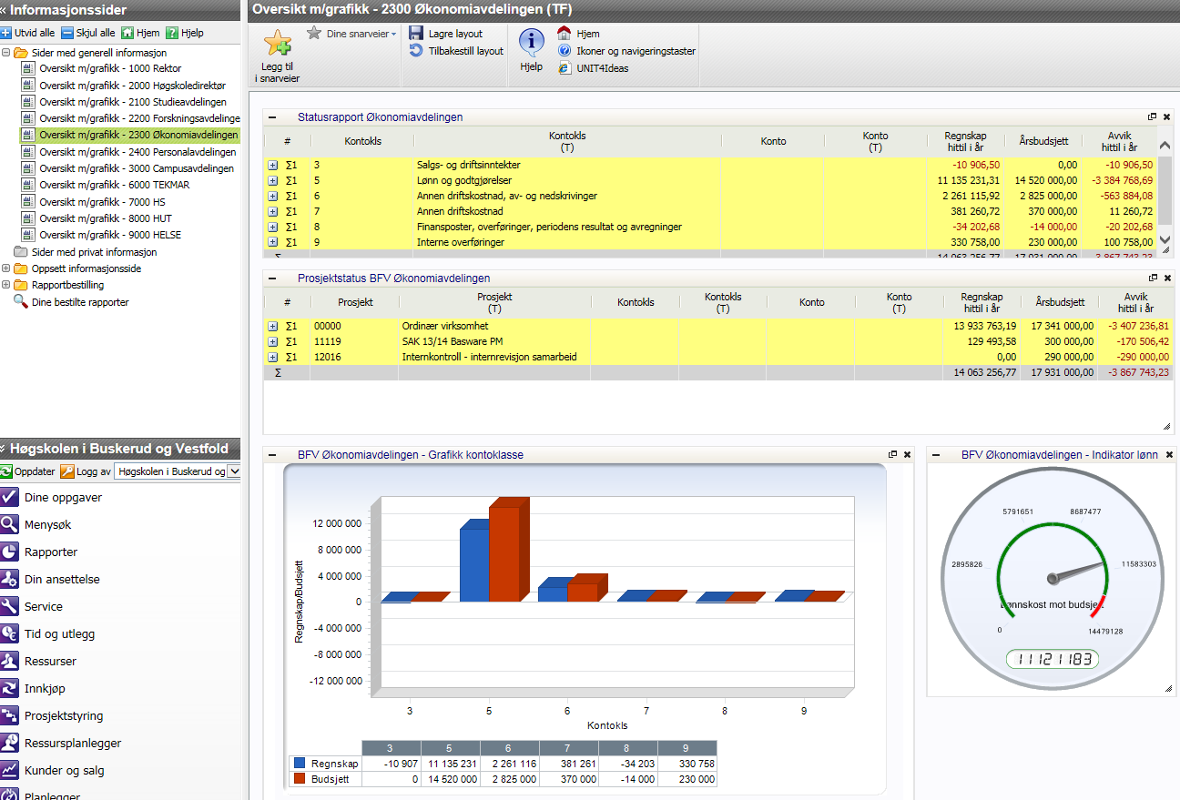1180x800 pixels.
Task: Collapse Indikator lønn panel
Action: [935, 454]
